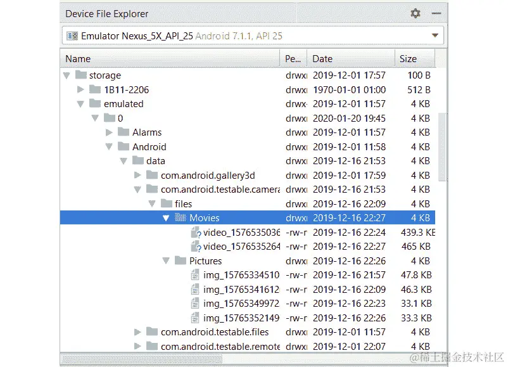The image size is (508, 367).
Task: Click the img_15765352149 image file icon
Action: coord(194,318)
